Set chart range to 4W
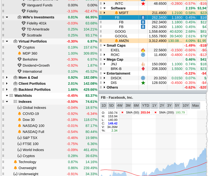The width and height of the screenshot is (209, 176). coord(120,106)
